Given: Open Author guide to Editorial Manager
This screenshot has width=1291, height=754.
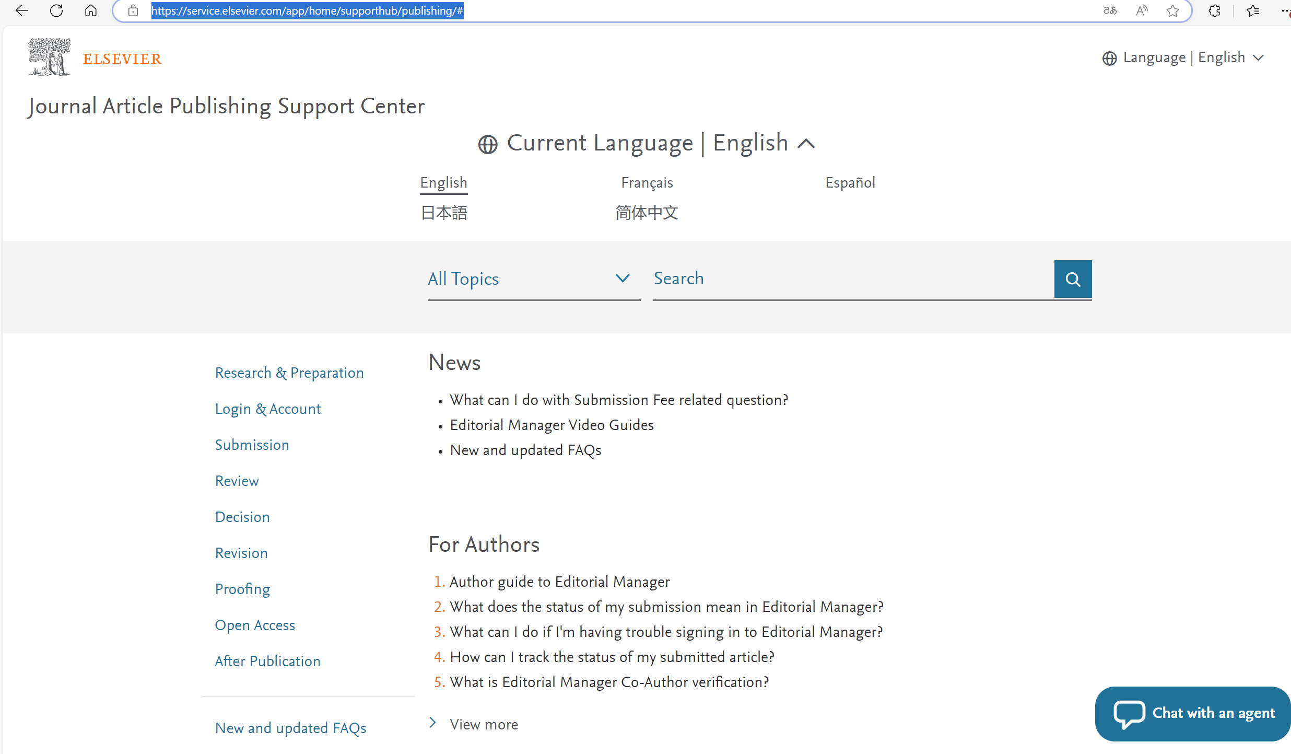Looking at the screenshot, I should [559, 582].
